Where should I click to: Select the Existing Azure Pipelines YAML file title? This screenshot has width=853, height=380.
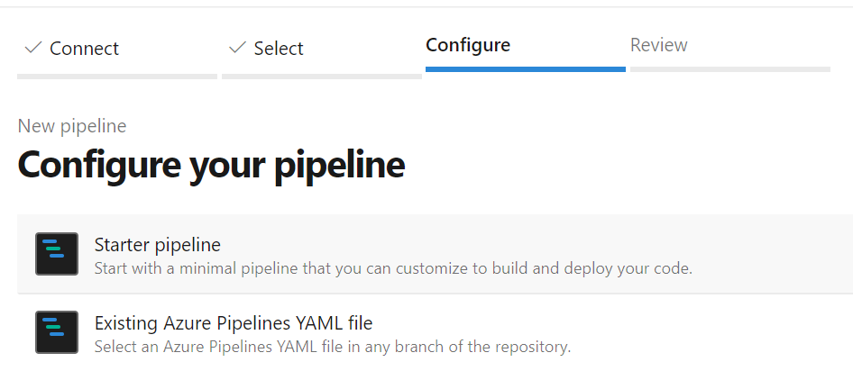click(234, 322)
